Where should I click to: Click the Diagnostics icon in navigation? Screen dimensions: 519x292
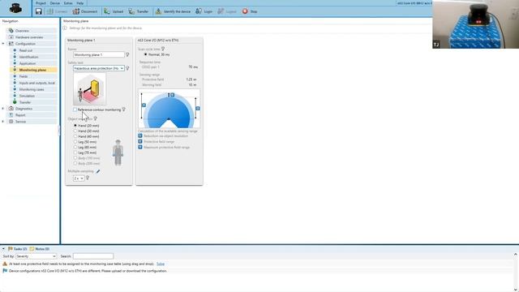11,109
